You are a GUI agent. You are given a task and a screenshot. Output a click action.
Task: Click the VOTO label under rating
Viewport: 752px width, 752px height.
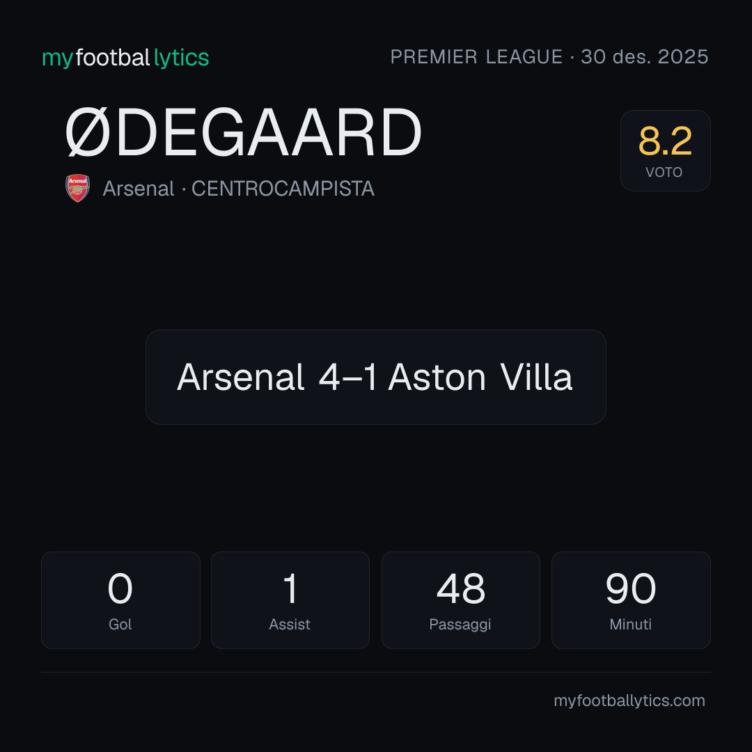click(x=664, y=172)
